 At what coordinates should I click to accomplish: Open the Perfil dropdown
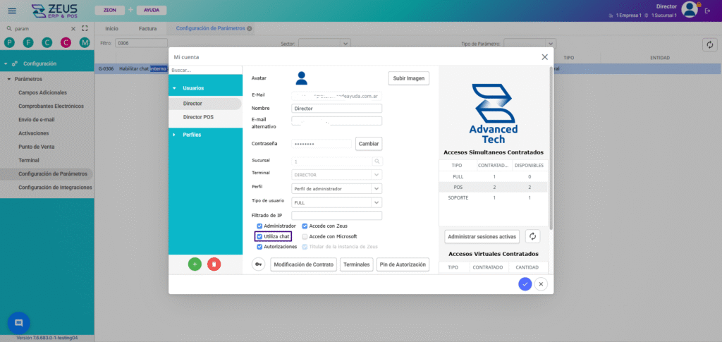pyautogui.click(x=377, y=188)
